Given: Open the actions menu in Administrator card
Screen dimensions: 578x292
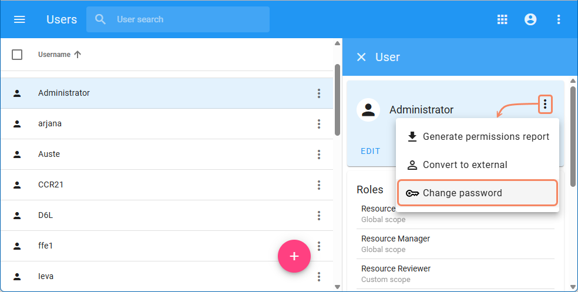Looking at the screenshot, I should (545, 105).
